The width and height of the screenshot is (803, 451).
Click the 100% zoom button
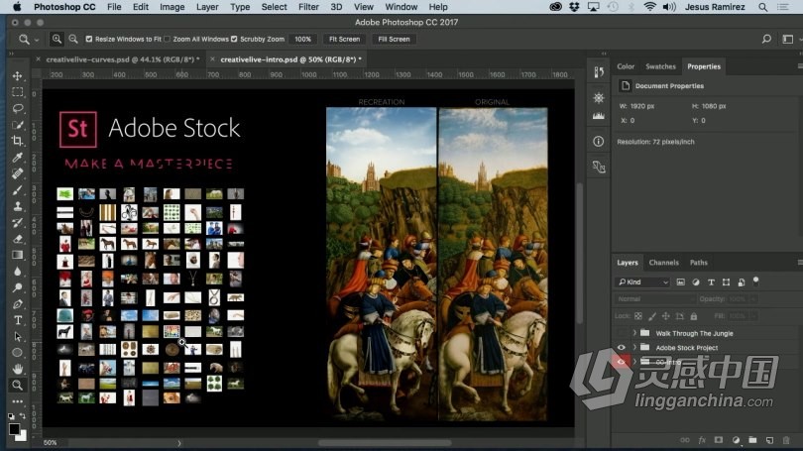pos(302,39)
